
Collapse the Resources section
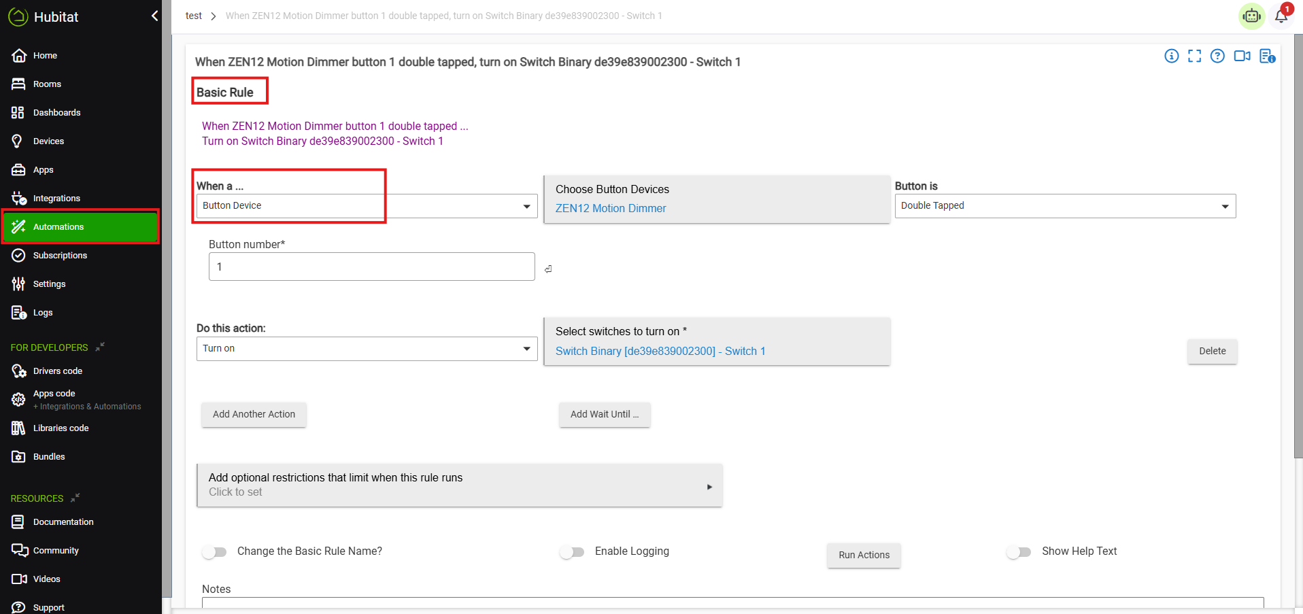[x=75, y=498]
